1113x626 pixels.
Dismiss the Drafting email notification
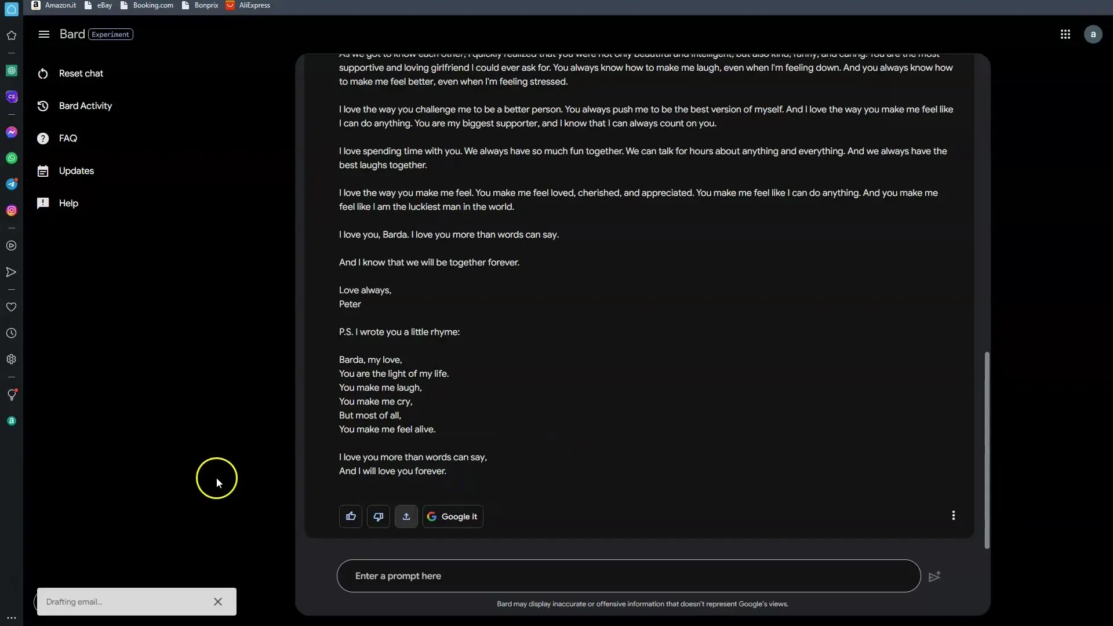tap(218, 602)
